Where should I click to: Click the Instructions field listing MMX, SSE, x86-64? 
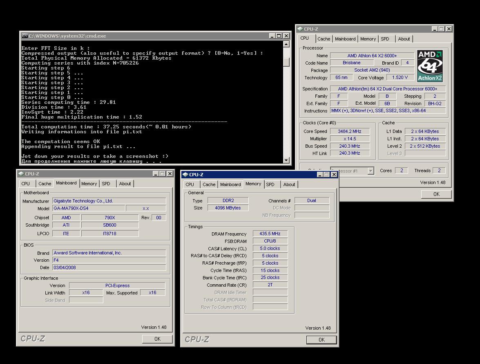click(x=388, y=110)
